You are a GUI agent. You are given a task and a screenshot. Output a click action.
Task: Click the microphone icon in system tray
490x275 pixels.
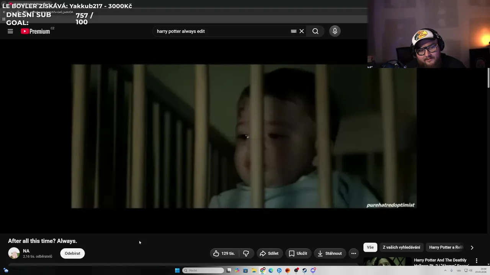(x=451, y=270)
